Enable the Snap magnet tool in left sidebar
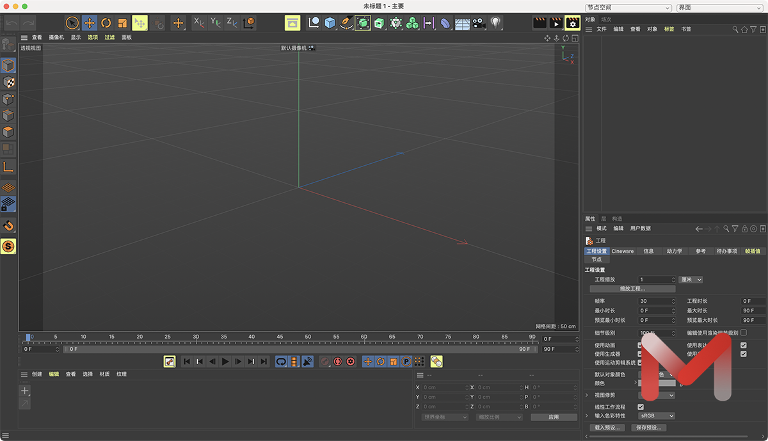768x441 pixels. tap(8, 225)
